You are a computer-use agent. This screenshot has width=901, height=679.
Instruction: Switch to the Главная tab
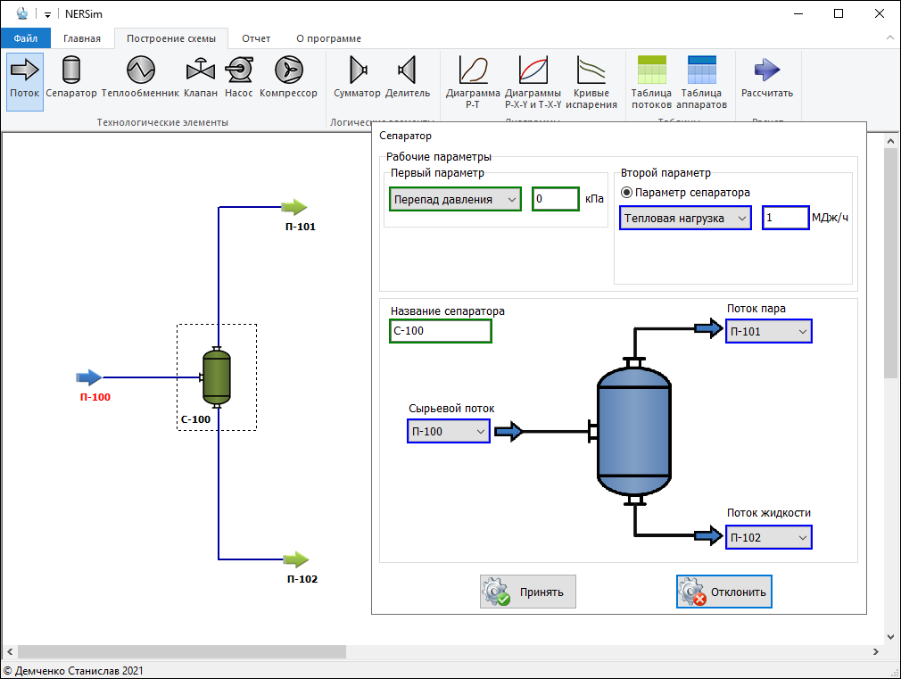(82, 38)
